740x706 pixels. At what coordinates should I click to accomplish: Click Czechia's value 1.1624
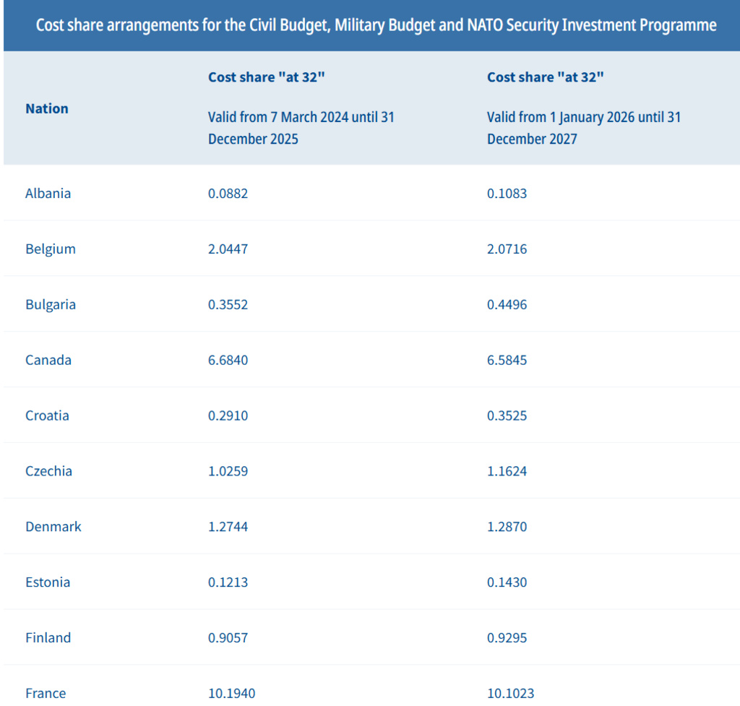[x=507, y=472]
